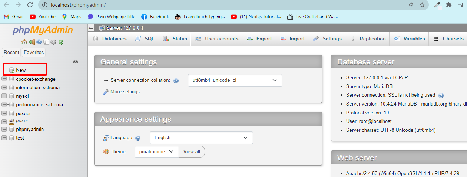Click help icon next to Language label
This screenshot has width=467, height=177.
pos(138,138)
